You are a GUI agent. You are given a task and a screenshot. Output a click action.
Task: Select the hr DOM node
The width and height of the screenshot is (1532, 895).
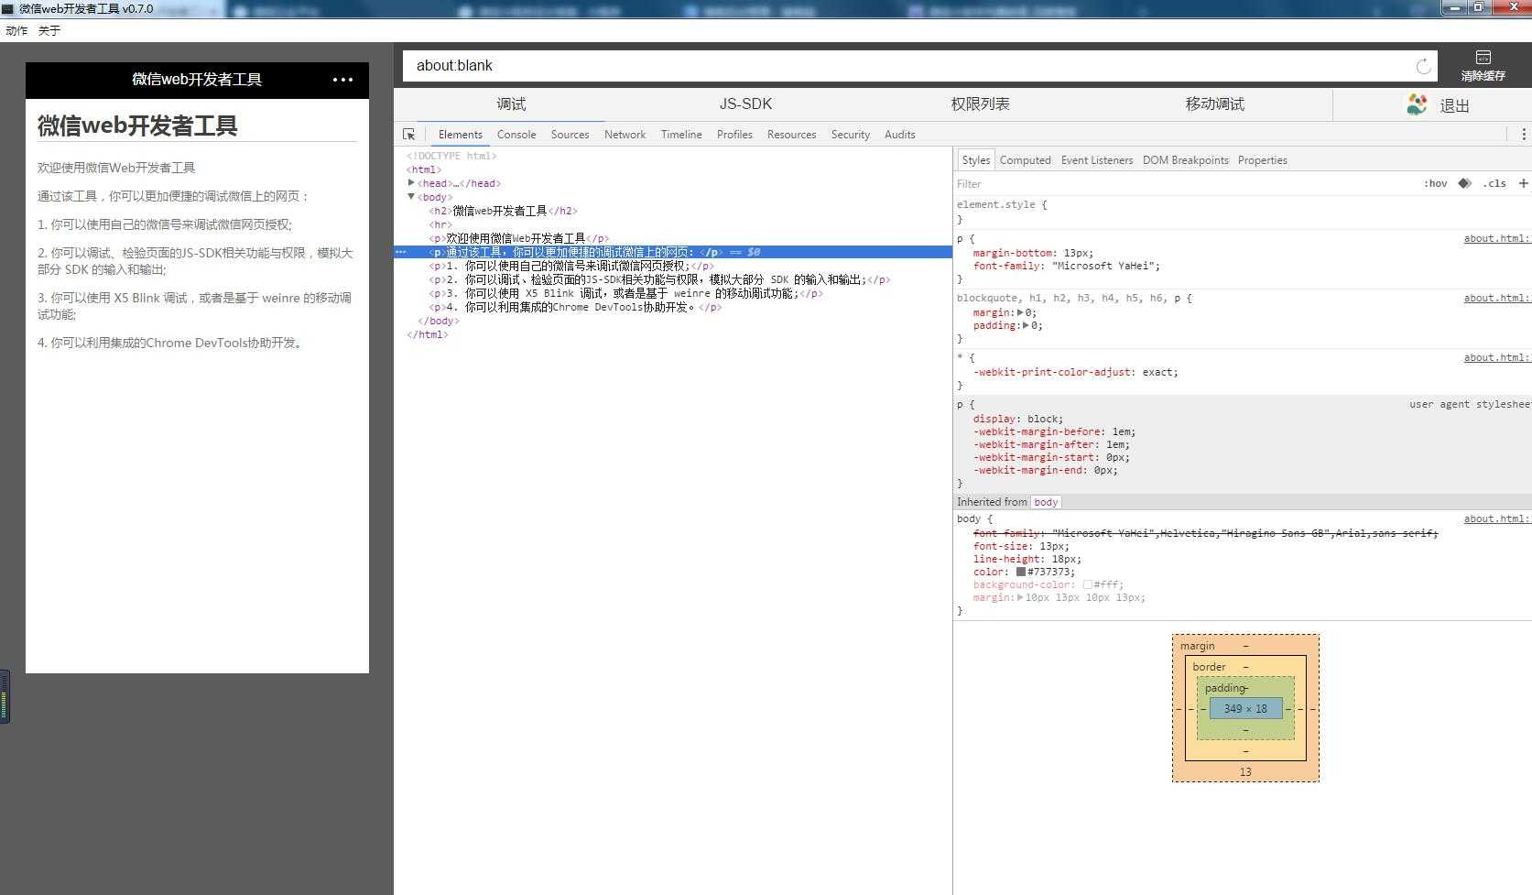point(440,224)
